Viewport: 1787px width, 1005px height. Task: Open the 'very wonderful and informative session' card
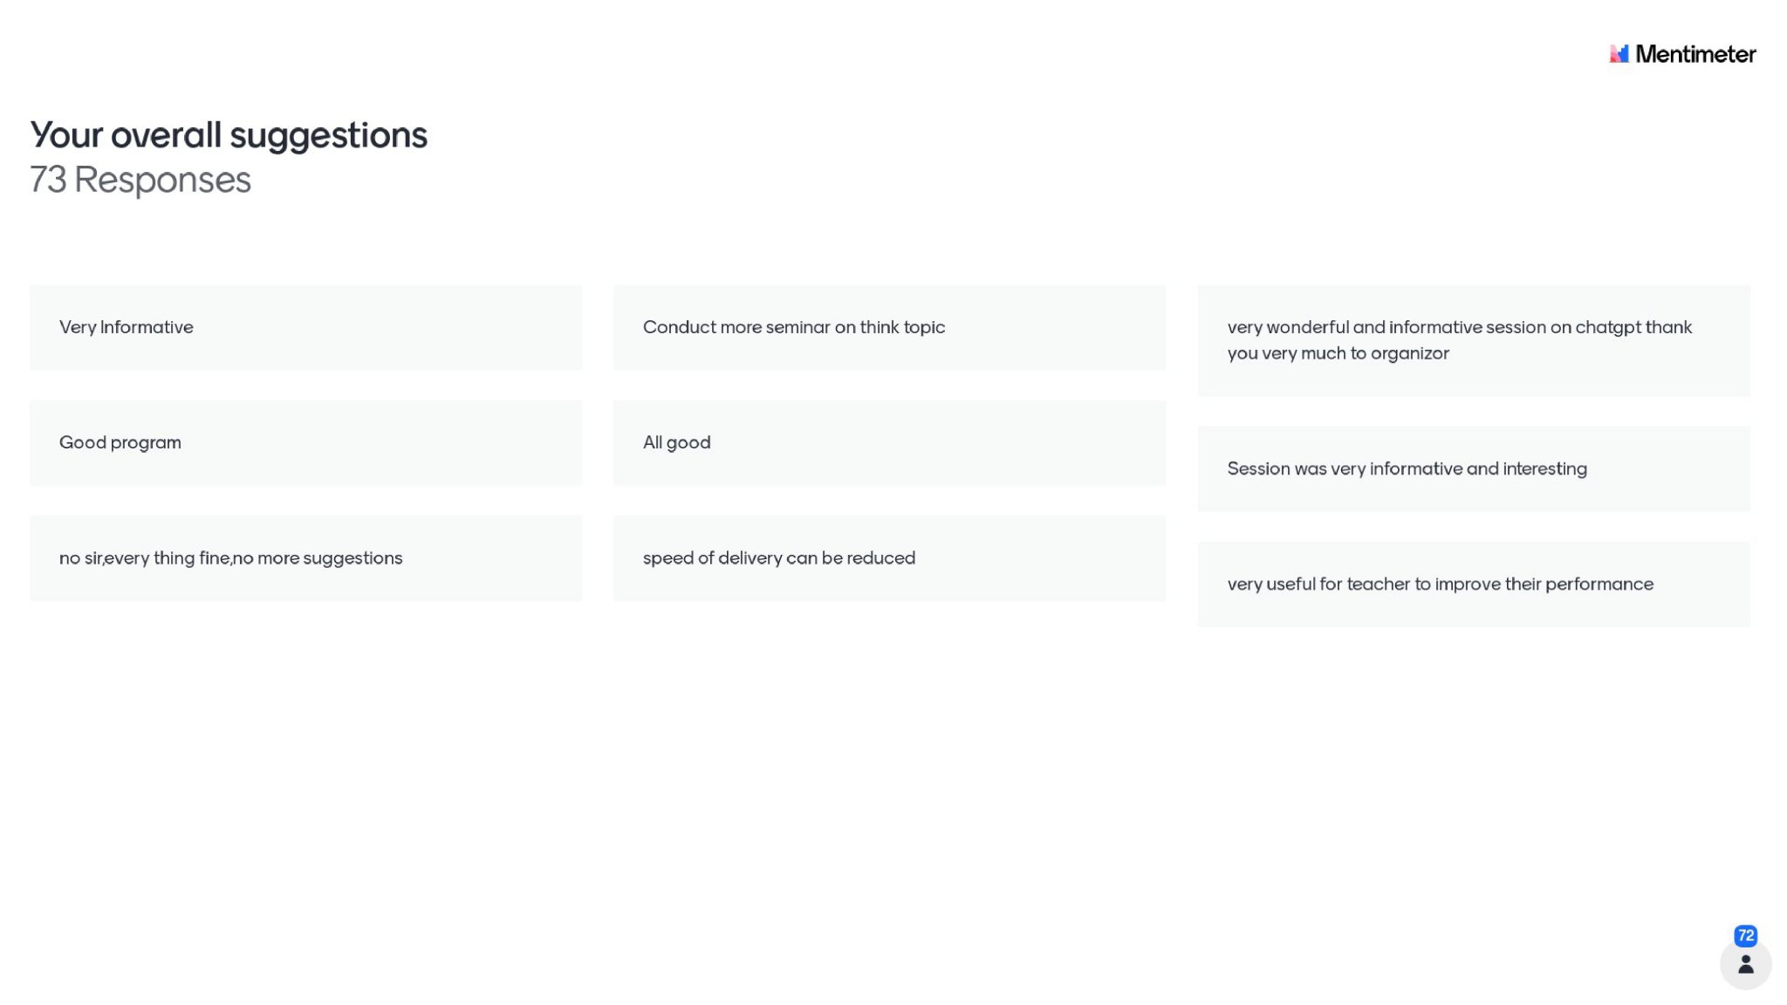pyautogui.click(x=1473, y=340)
